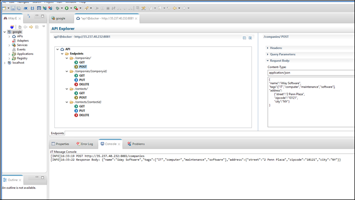The height and width of the screenshot is (200, 355).
Task: Select DELETE under /companies/{companyid}
Action: tap(84, 84)
